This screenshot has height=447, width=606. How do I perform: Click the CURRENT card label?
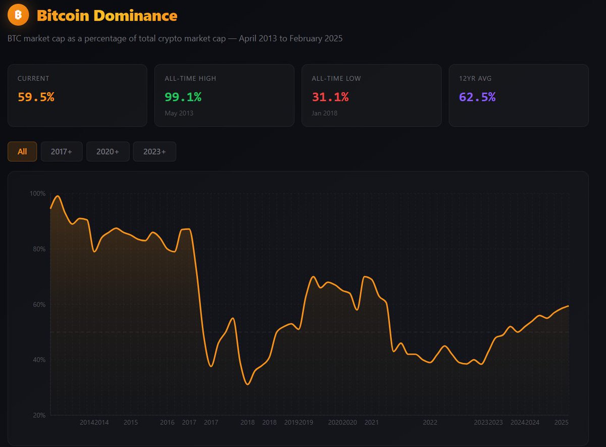(x=33, y=78)
